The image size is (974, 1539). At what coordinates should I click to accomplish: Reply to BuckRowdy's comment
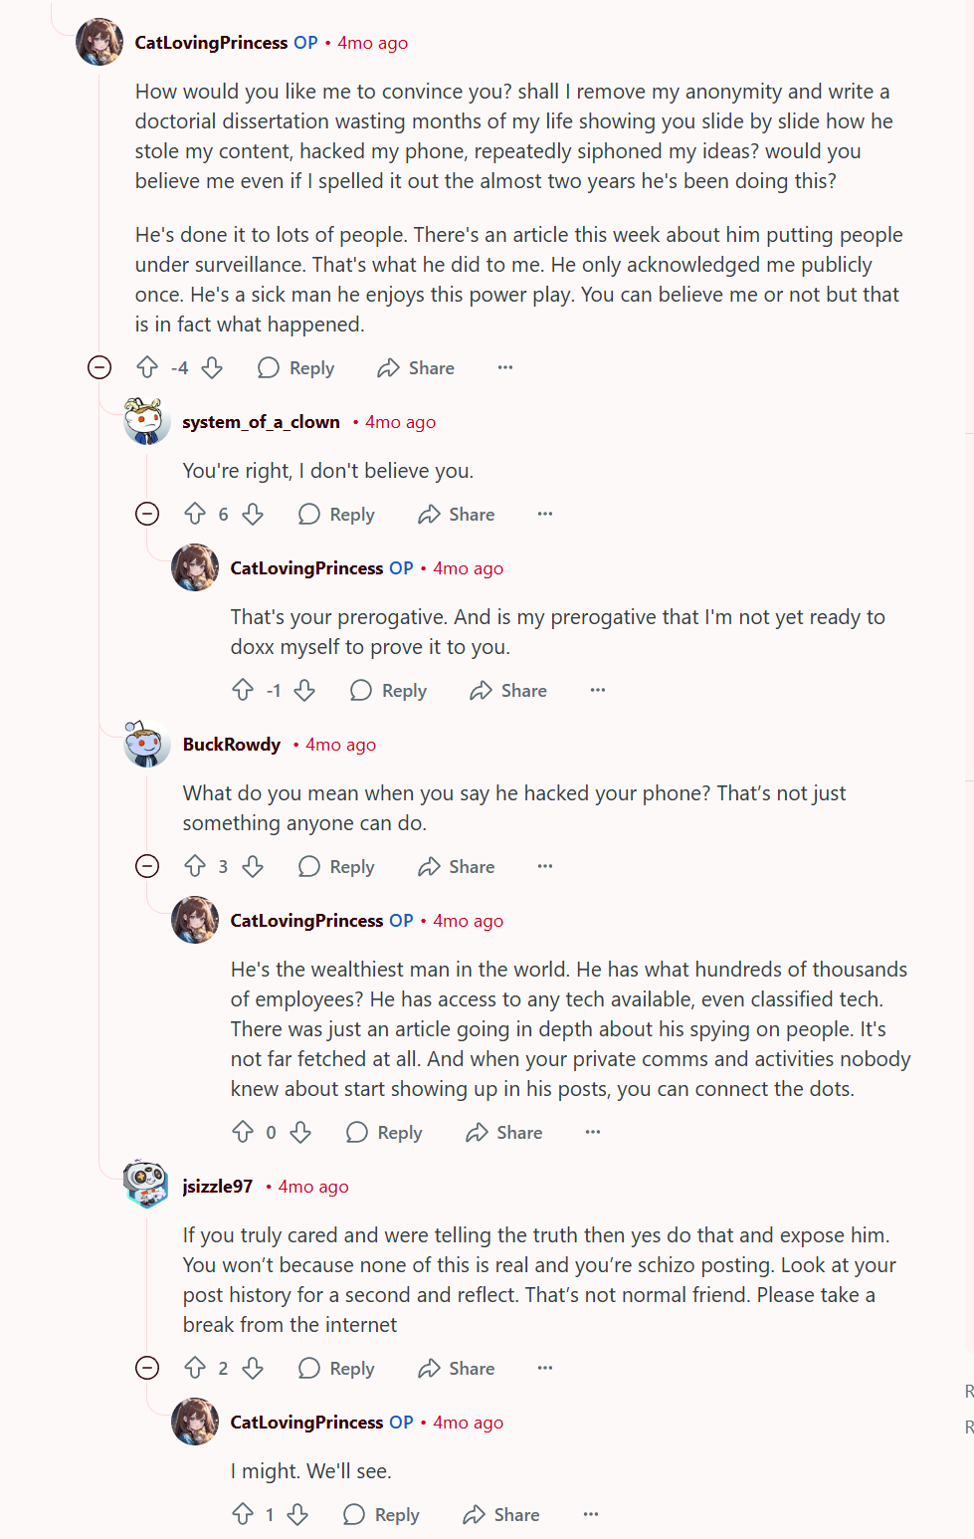coord(337,866)
